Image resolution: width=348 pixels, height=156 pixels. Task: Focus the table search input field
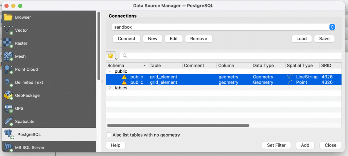tap(231, 56)
